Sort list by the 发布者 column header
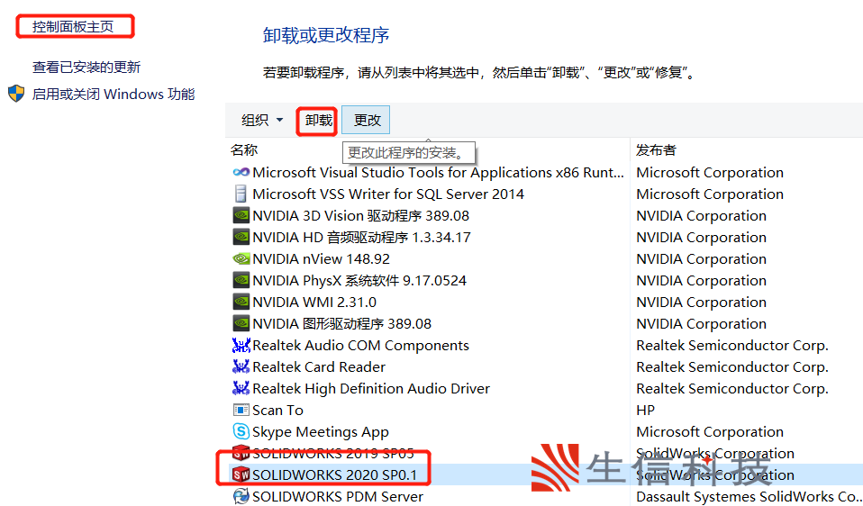 click(x=656, y=149)
